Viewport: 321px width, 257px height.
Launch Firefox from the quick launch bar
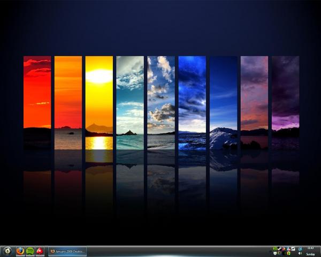(x=20, y=251)
